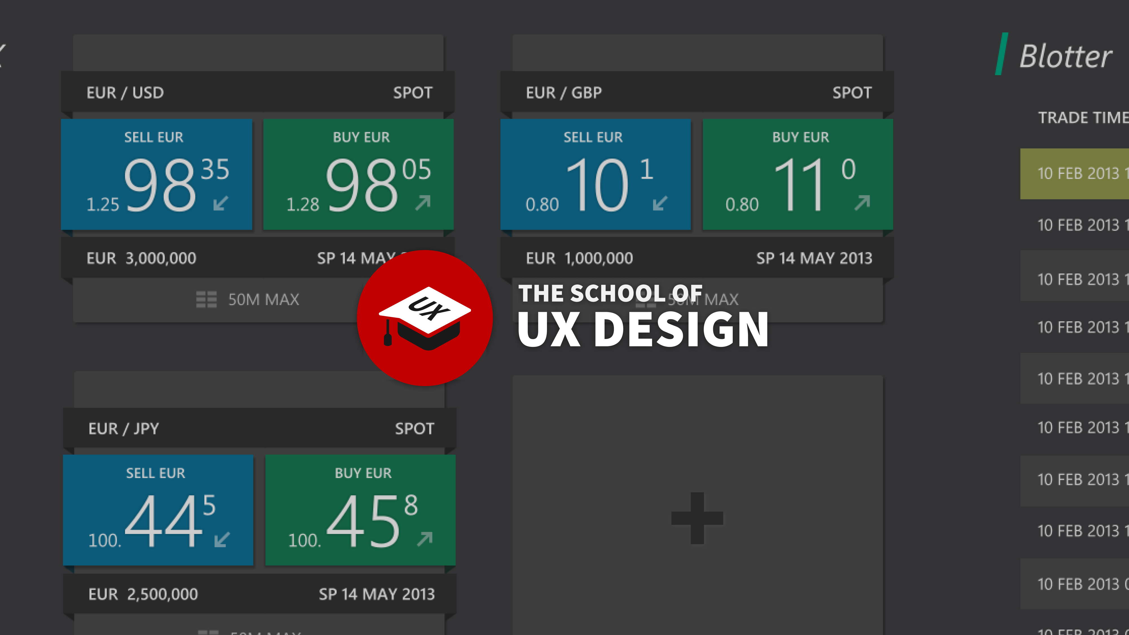Click the up arrow in the EUR/GBP buy tile
Viewport: 1129px width, 635px height.
click(x=863, y=202)
